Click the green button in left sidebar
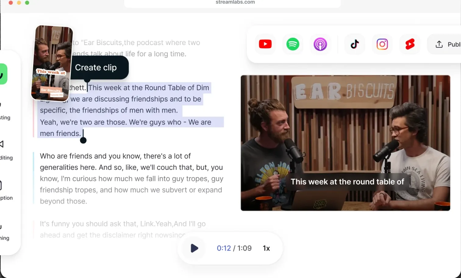 (3, 74)
